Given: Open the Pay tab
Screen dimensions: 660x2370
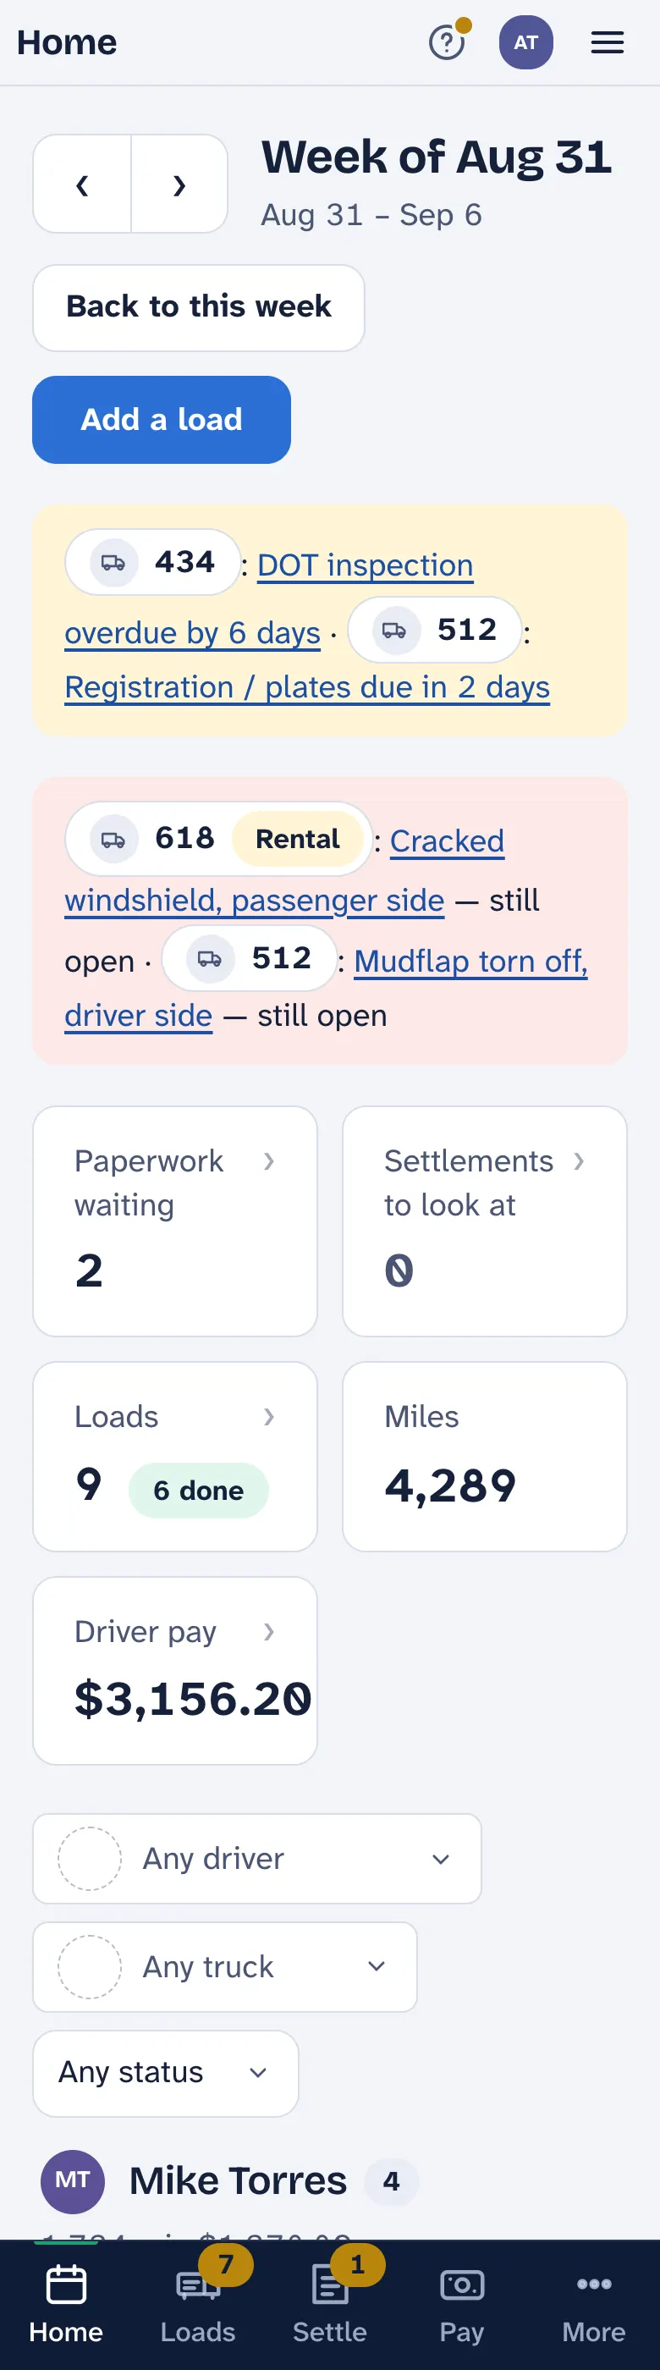Looking at the screenshot, I should point(461,2305).
